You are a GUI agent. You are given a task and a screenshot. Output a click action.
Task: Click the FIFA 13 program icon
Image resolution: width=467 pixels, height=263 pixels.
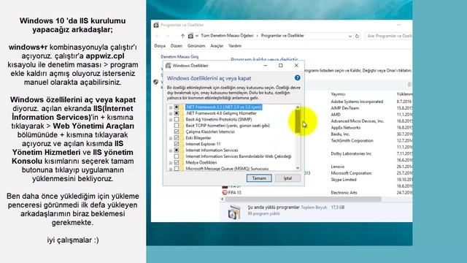[x=225, y=193]
